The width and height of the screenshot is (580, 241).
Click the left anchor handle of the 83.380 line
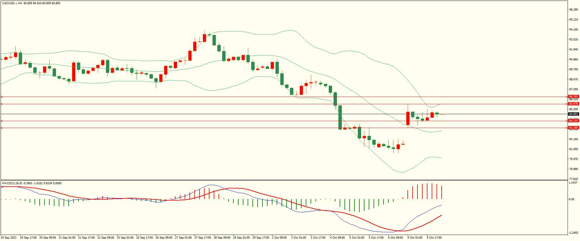pyautogui.click(x=2, y=128)
